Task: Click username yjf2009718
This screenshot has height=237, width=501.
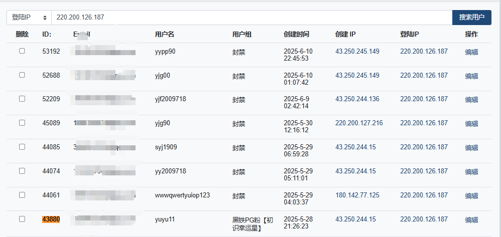Action: tap(170, 100)
